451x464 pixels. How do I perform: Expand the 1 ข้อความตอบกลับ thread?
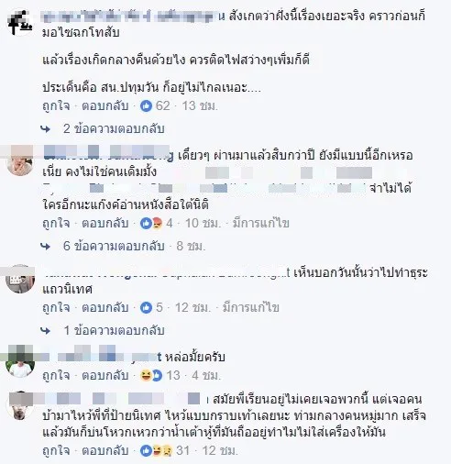click(115, 330)
